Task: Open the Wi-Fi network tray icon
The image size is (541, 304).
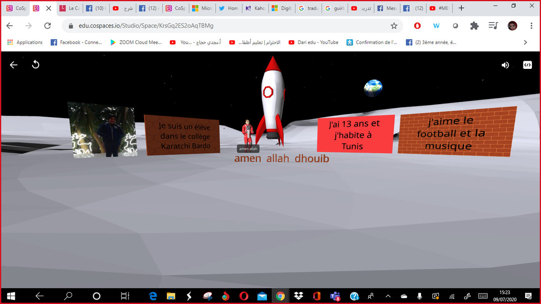Action: 452,296
